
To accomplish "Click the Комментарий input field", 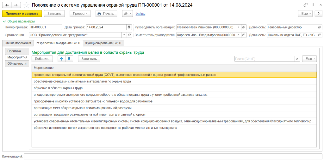I will click(173, 156).
